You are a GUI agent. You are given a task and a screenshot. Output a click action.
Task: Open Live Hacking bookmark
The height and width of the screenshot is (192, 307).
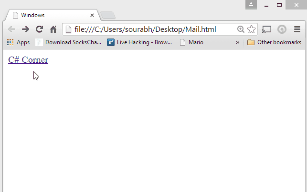pyautogui.click(x=139, y=42)
